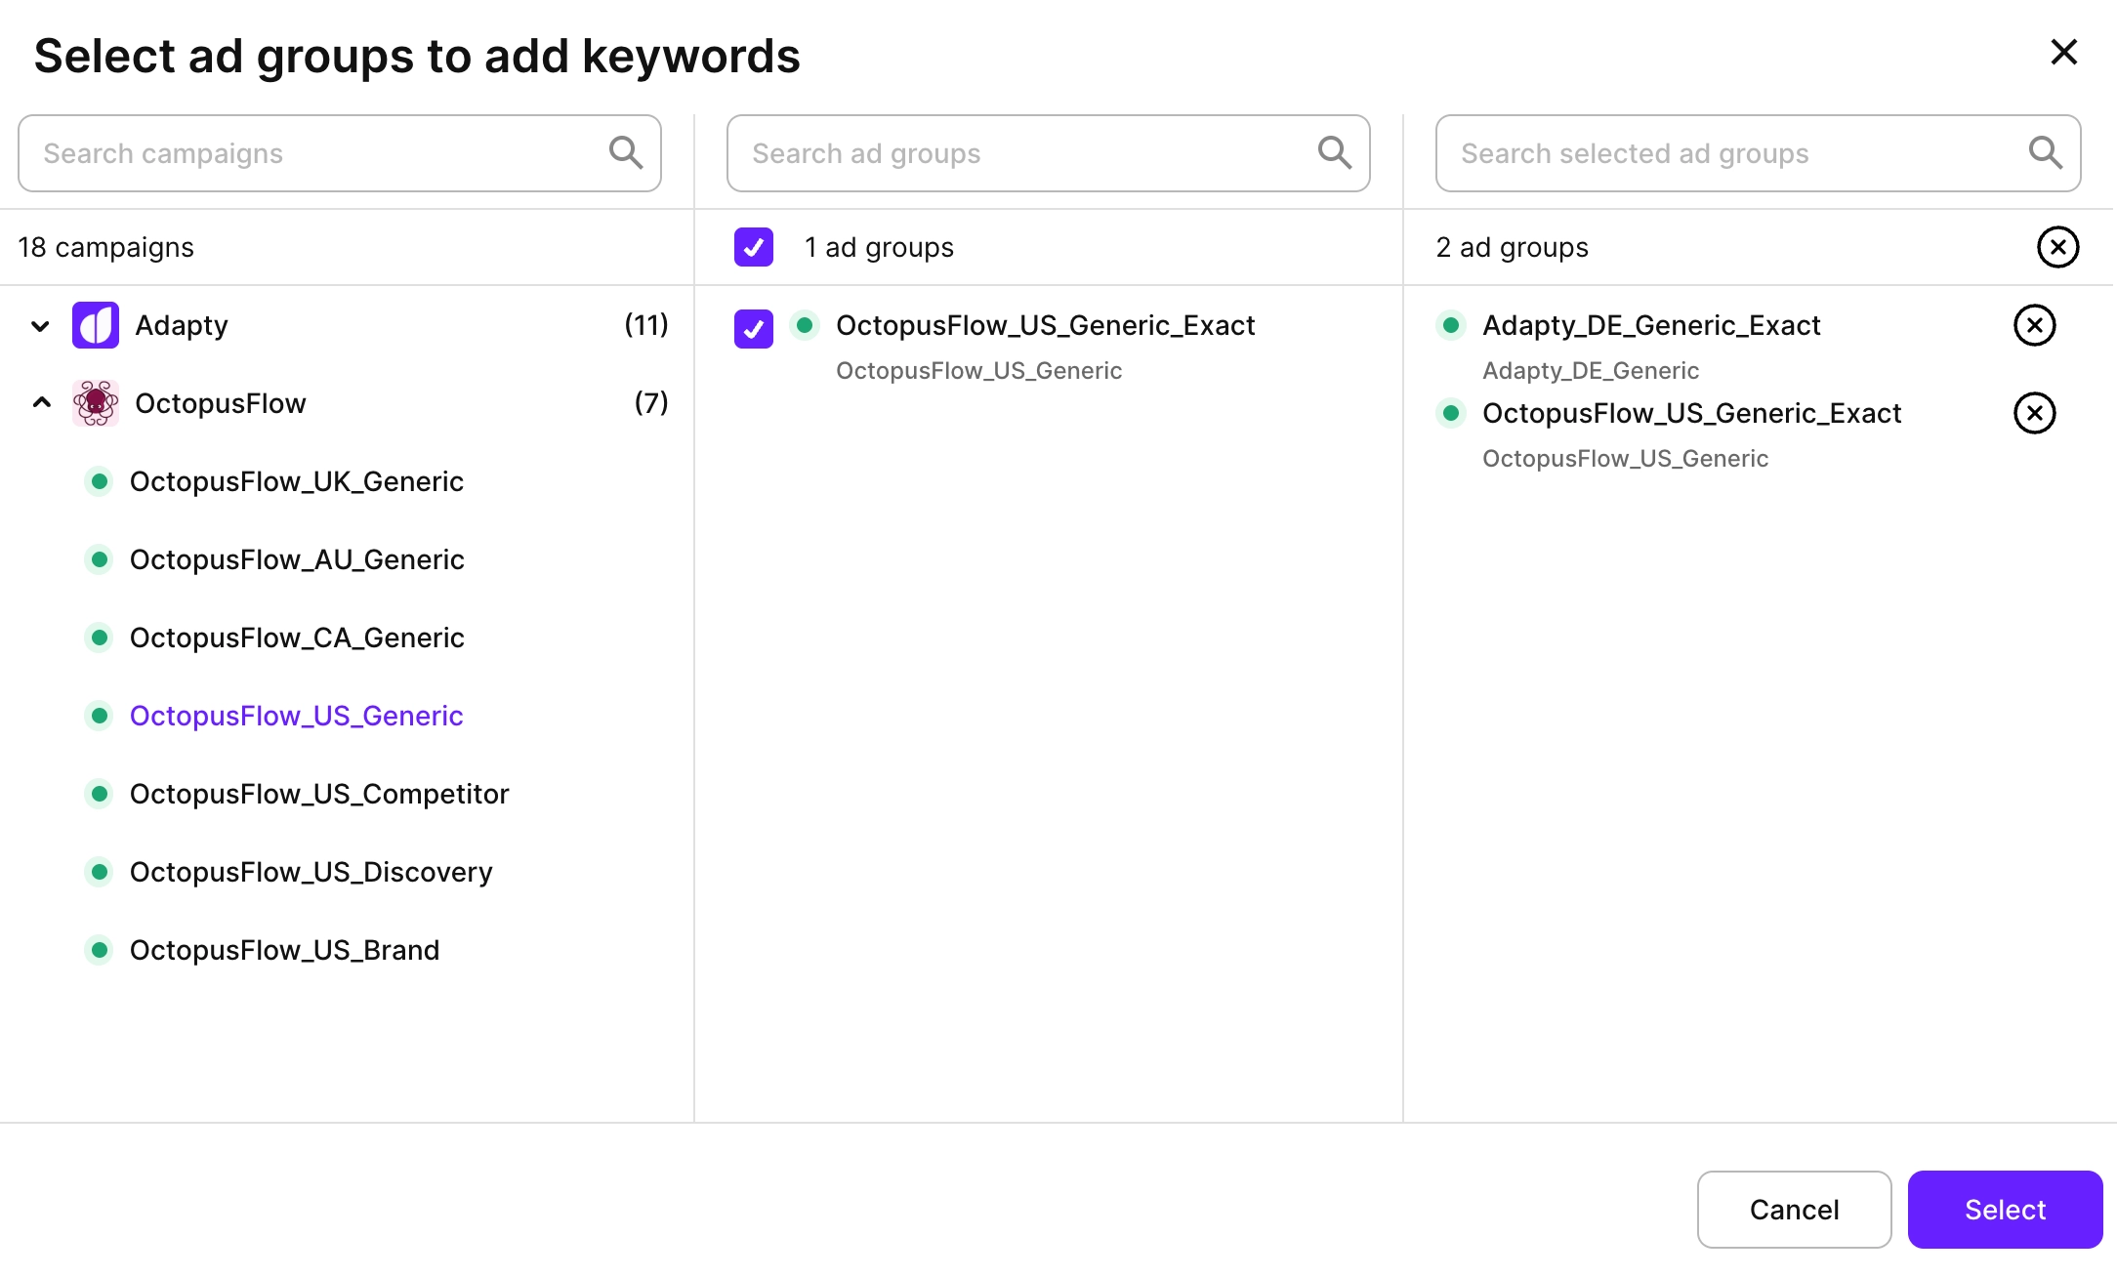Clear all selected ad groups
This screenshot has height=1277, width=2117.
pos(2057,247)
